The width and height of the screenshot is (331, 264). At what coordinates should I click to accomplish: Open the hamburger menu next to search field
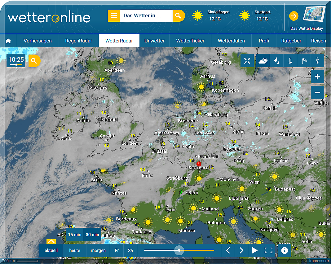click(x=114, y=16)
